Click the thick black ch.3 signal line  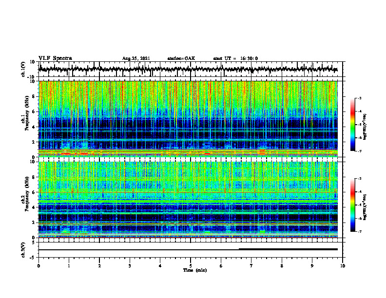288,249
